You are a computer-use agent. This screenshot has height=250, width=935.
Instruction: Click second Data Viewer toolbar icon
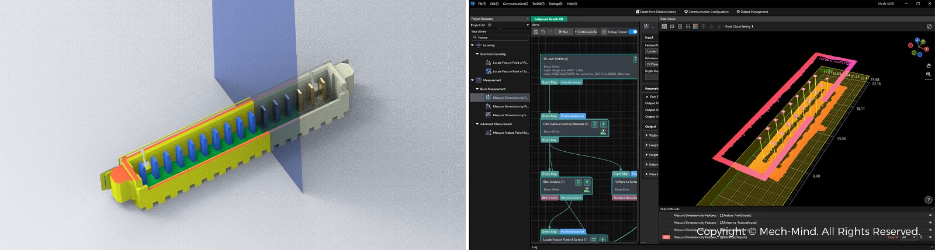coord(672,26)
